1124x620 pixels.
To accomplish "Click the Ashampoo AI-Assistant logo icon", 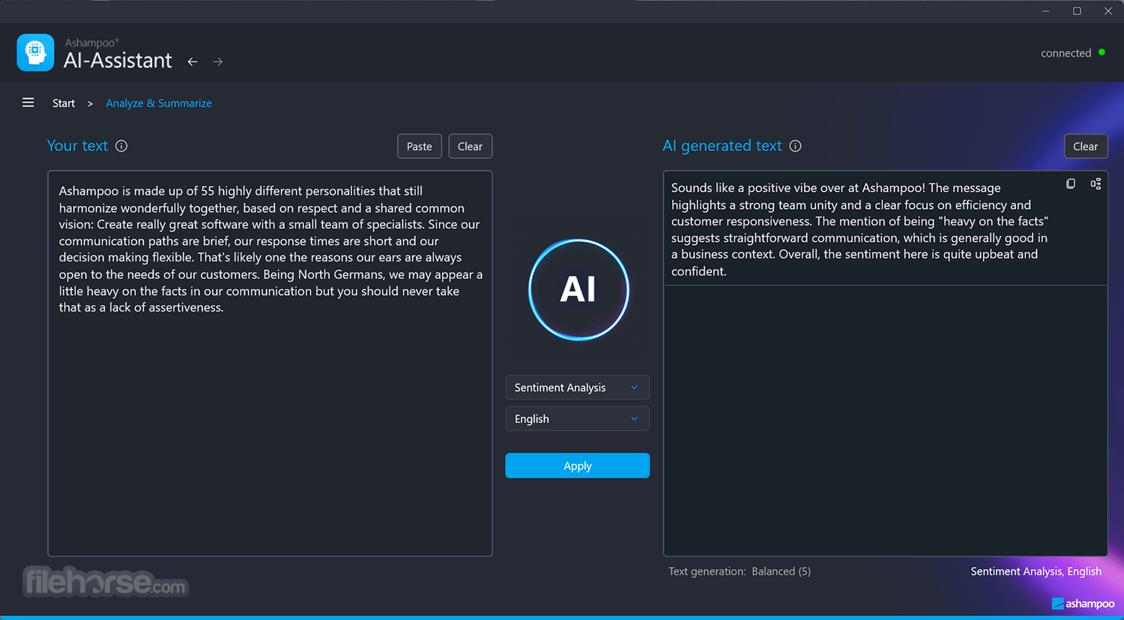I will pyautogui.click(x=35, y=52).
